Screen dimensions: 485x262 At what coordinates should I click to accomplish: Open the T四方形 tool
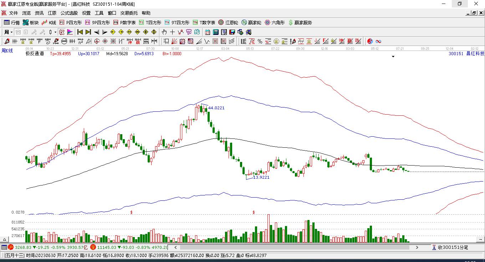coord(150,22)
